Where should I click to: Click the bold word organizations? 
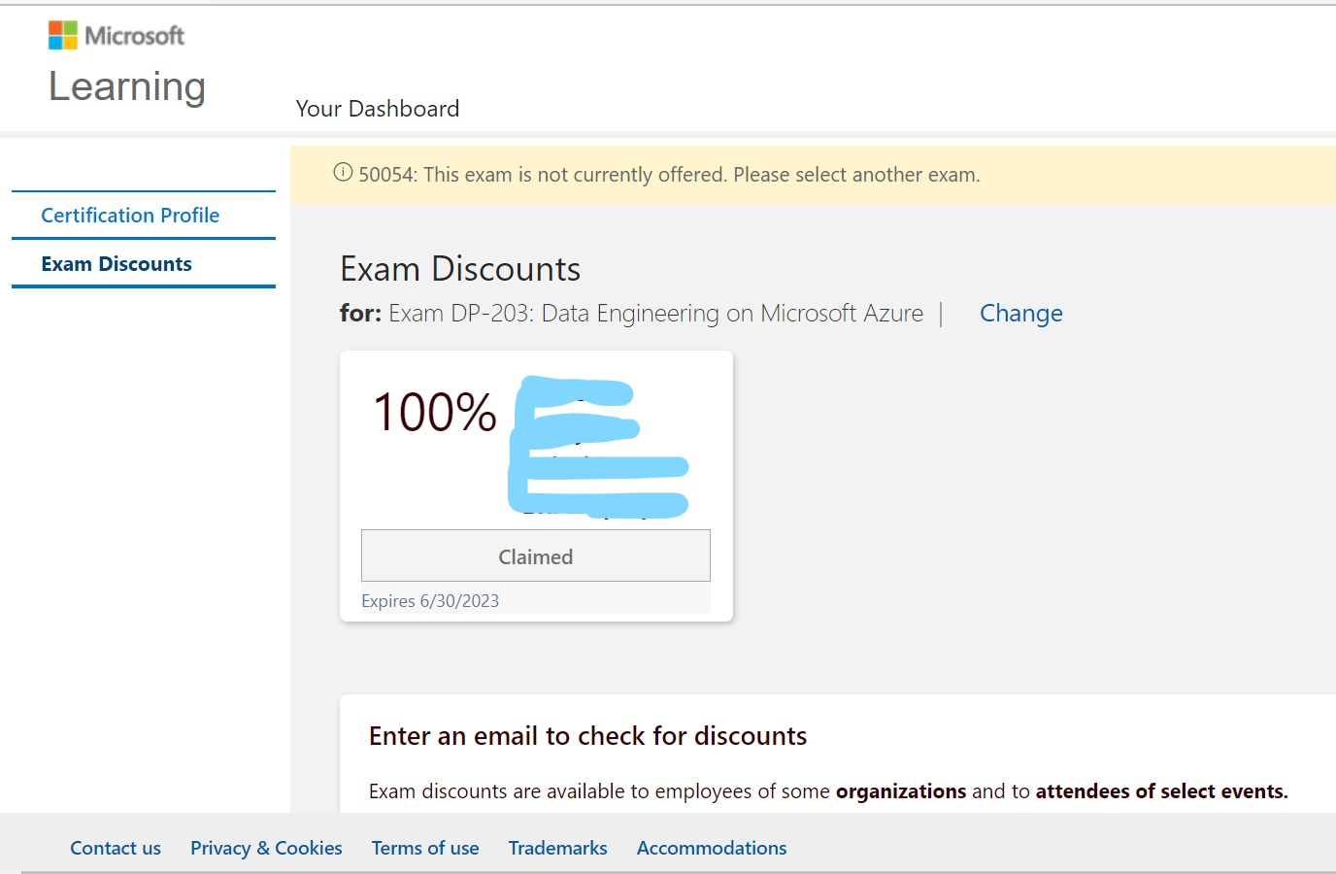tap(901, 791)
